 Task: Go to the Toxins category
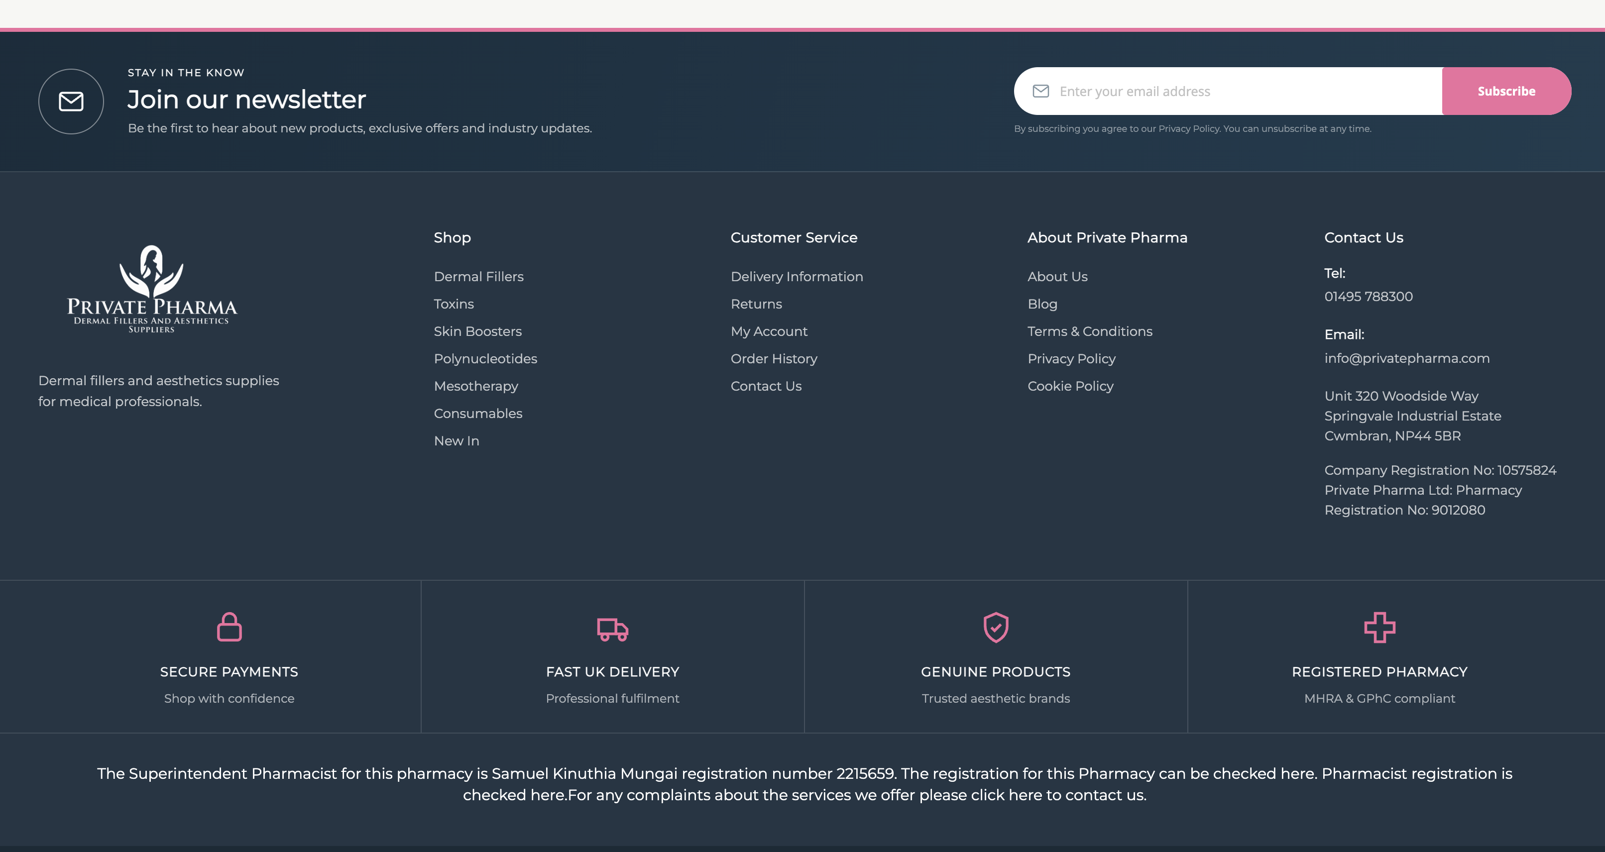coord(454,304)
